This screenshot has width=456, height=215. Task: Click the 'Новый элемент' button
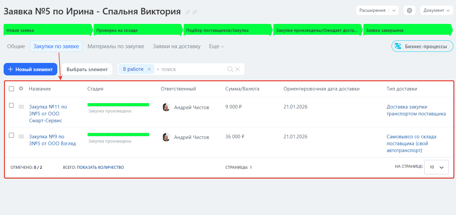[30, 69]
